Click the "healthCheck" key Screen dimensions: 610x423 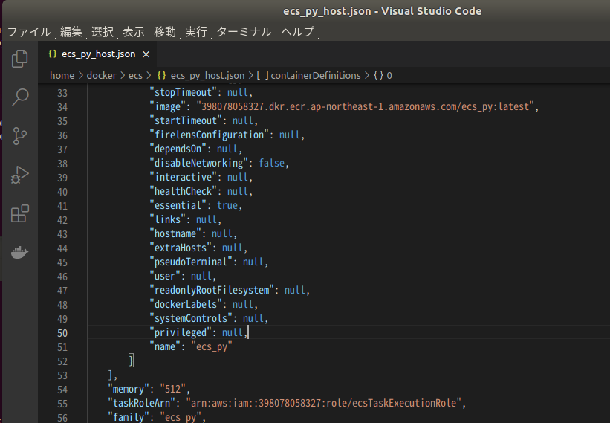click(x=183, y=191)
